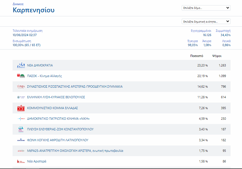The image size is (242, 169).
Task: Click the '14,62 %' percentage for ΣΥΡΙΖΑ
Action: tap(203, 87)
